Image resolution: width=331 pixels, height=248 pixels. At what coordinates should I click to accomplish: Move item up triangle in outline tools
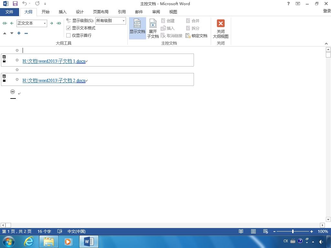pos(5,33)
